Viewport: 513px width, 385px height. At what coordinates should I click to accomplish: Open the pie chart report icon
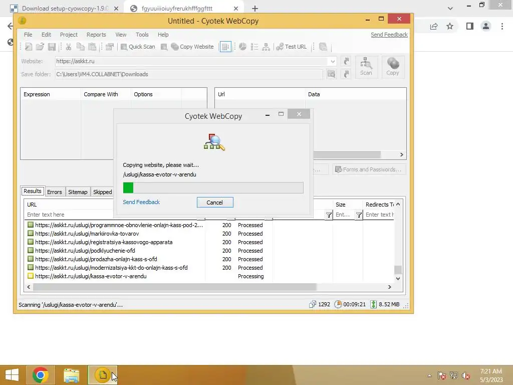(x=242, y=47)
